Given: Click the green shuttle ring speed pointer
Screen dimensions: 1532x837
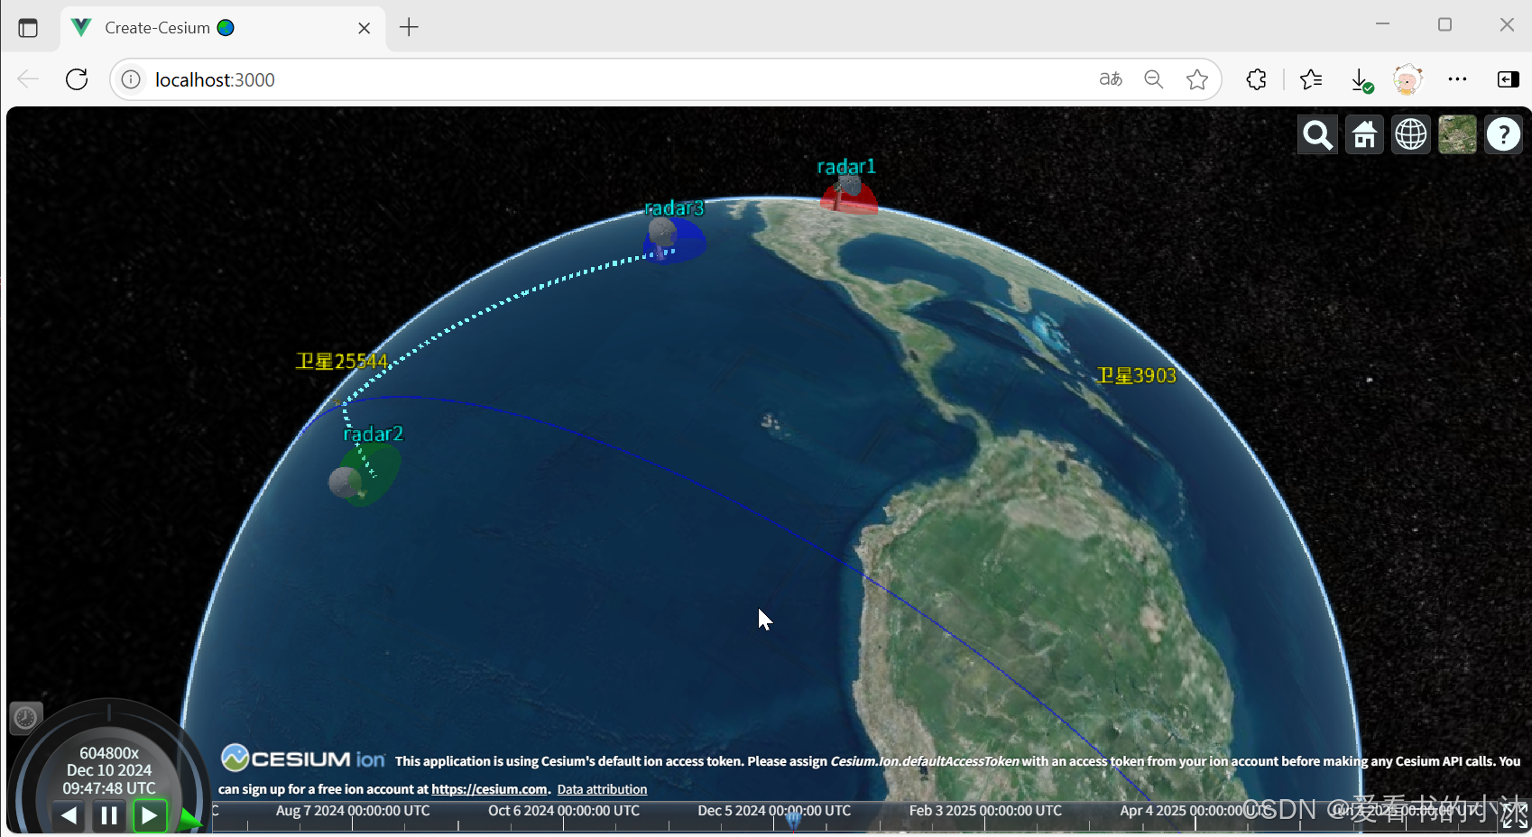Looking at the screenshot, I should (189, 819).
